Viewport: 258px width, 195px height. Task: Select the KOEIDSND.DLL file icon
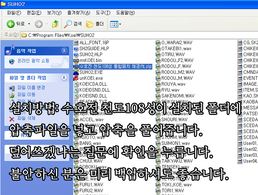point(76,90)
